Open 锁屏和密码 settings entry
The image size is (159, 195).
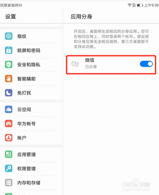coord(31,50)
